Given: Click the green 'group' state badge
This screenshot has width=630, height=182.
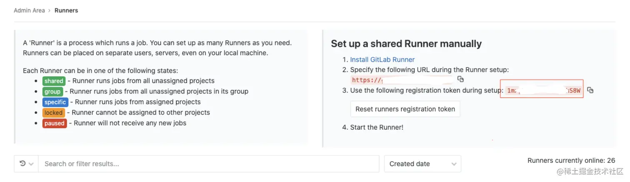Looking at the screenshot, I should (x=52, y=91).
